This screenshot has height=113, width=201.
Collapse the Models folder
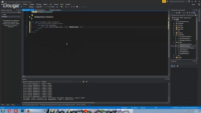click(174, 42)
